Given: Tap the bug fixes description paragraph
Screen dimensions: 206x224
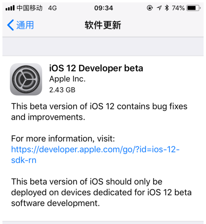Looking at the screenshot, I should click(x=99, y=112).
